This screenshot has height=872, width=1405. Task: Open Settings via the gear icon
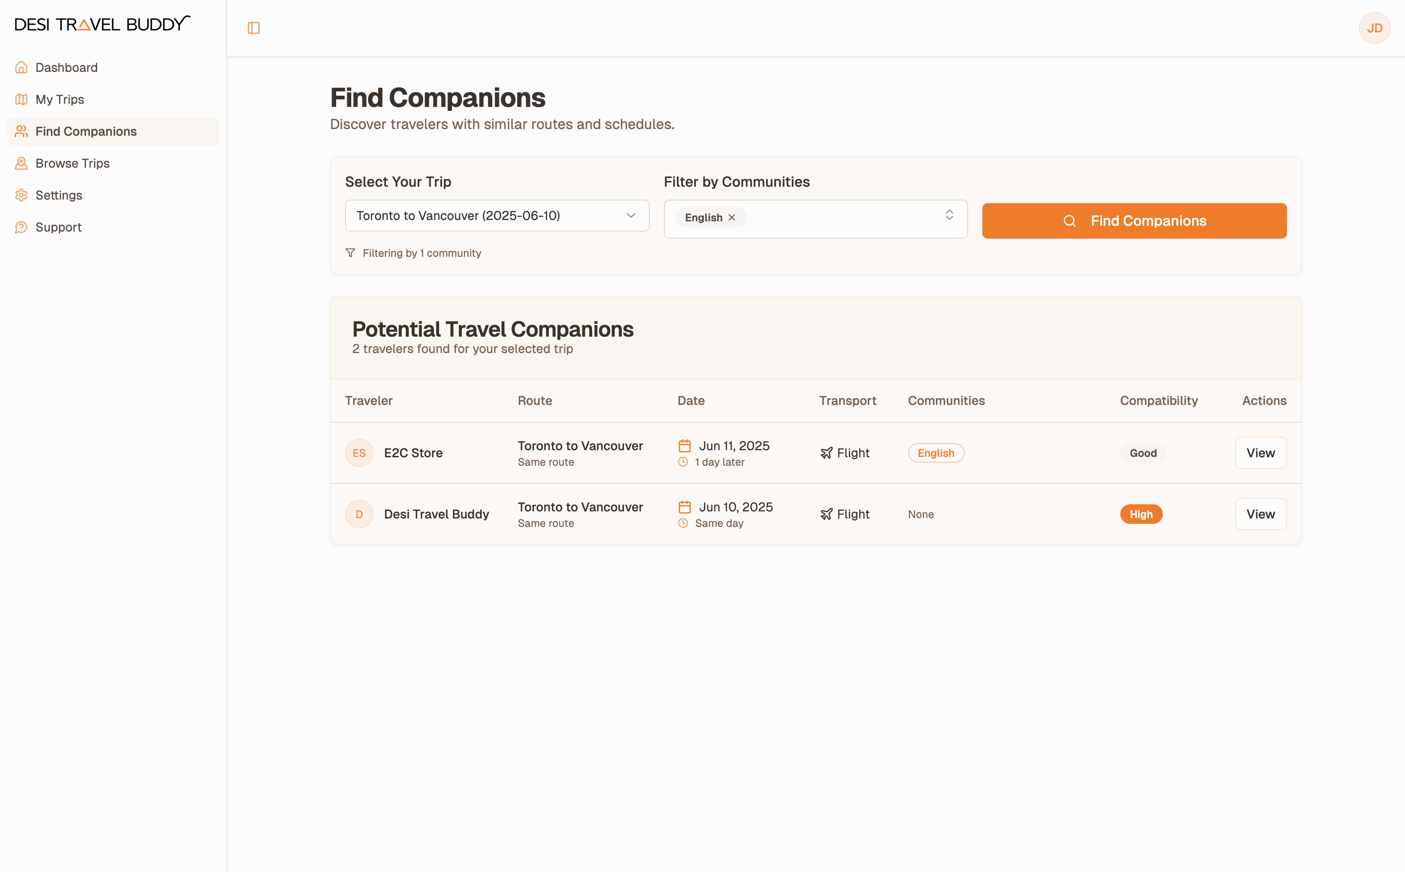point(21,195)
